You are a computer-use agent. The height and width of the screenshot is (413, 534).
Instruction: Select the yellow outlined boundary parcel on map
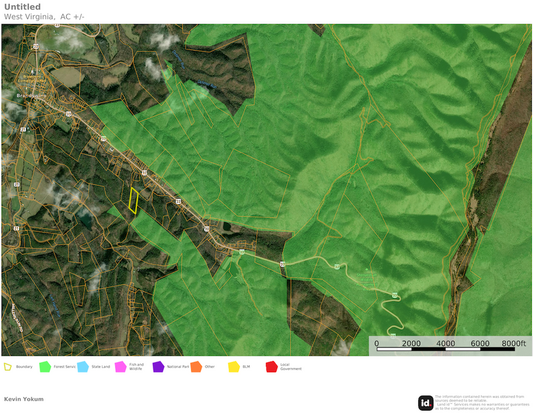click(x=133, y=201)
